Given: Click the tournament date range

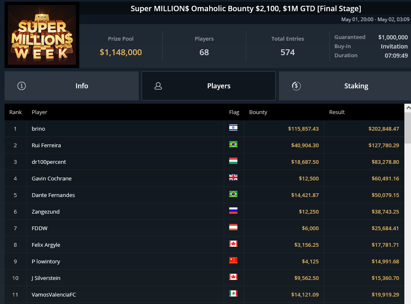Looking at the screenshot, I should pyautogui.click(x=375, y=19).
